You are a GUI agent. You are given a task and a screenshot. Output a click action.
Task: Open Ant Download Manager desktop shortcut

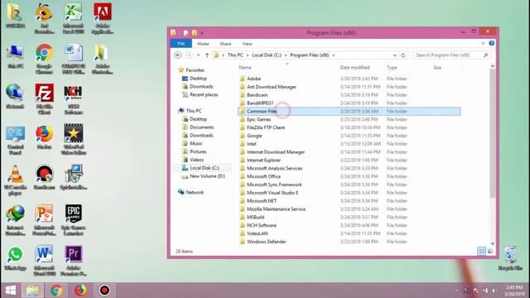click(x=44, y=18)
